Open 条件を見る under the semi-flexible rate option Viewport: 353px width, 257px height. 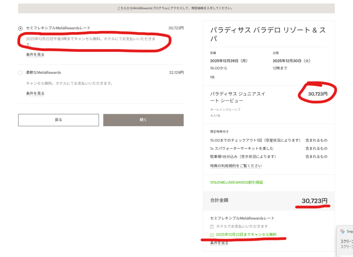pyautogui.click(x=35, y=54)
